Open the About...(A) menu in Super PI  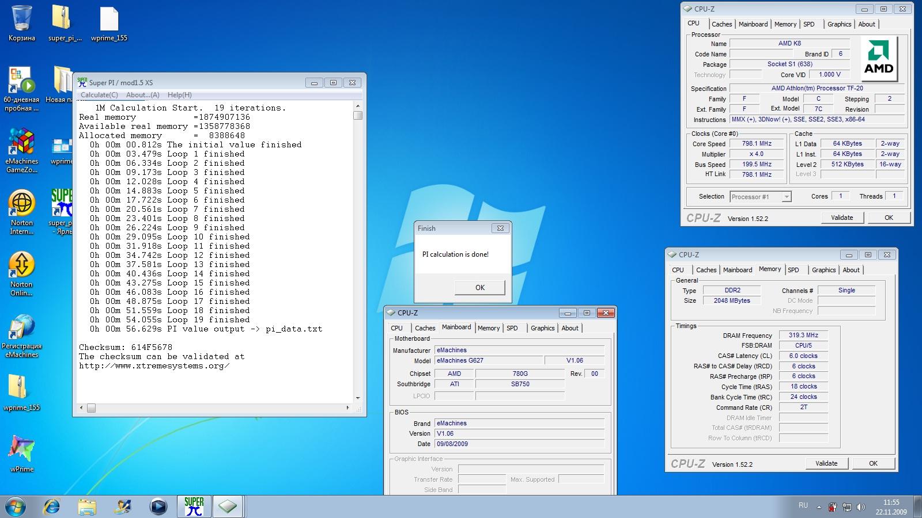coord(142,95)
